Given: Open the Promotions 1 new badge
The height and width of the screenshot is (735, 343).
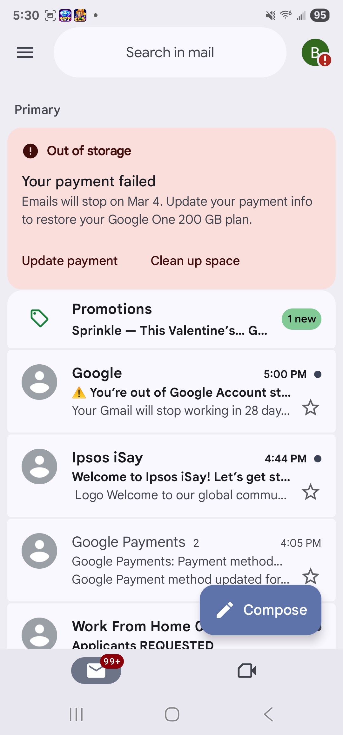Looking at the screenshot, I should [x=301, y=319].
